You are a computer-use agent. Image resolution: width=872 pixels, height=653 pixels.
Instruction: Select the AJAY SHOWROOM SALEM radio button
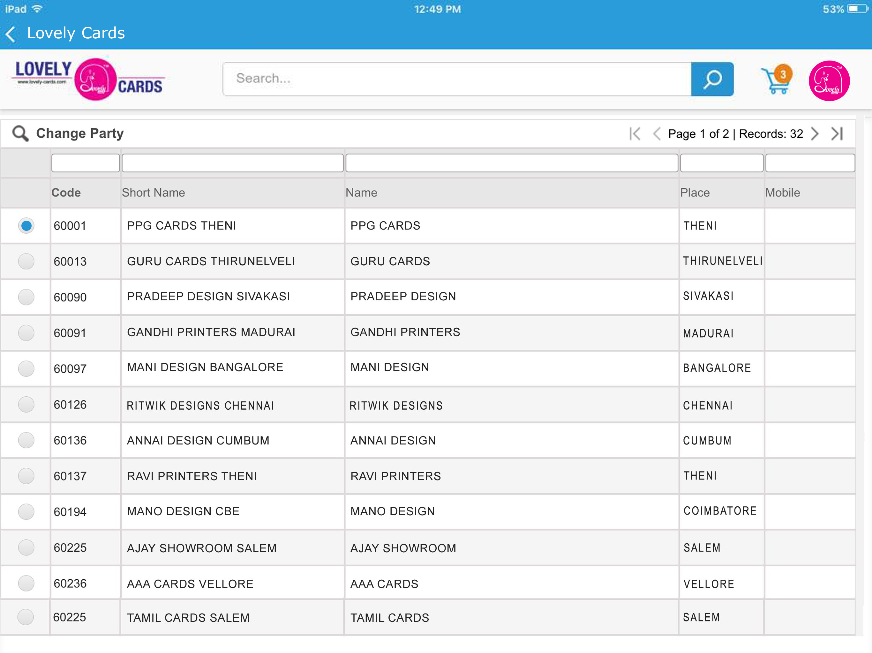pos(26,547)
